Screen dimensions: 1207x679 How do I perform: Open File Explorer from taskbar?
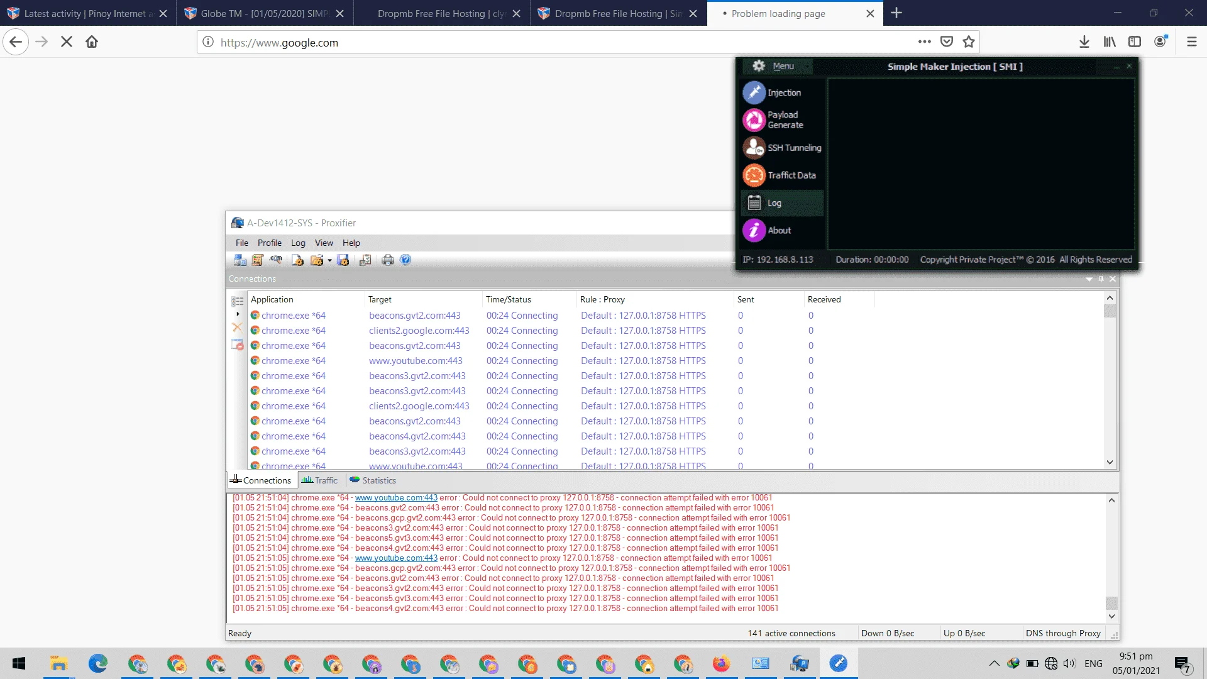click(x=58, y=663)
